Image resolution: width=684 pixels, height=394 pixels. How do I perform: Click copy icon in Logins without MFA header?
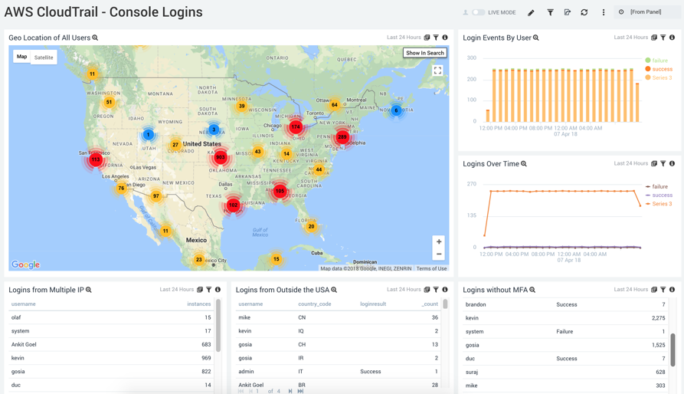[x=654, y=290]
